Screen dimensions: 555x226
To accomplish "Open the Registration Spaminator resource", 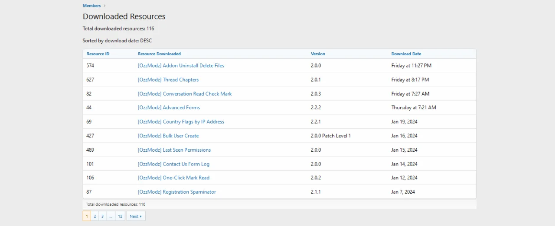I will pyautogui.click(x=176, y=192).
